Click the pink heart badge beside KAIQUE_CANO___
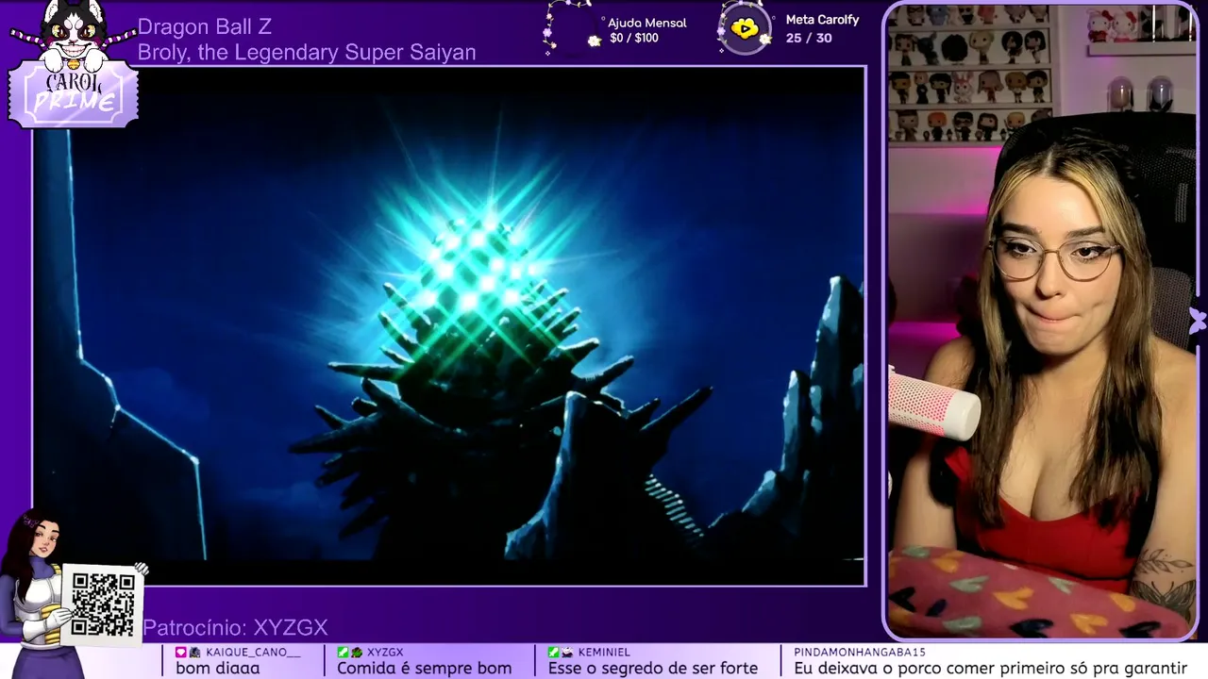1208x679 pixels. (x=181, y=652)
